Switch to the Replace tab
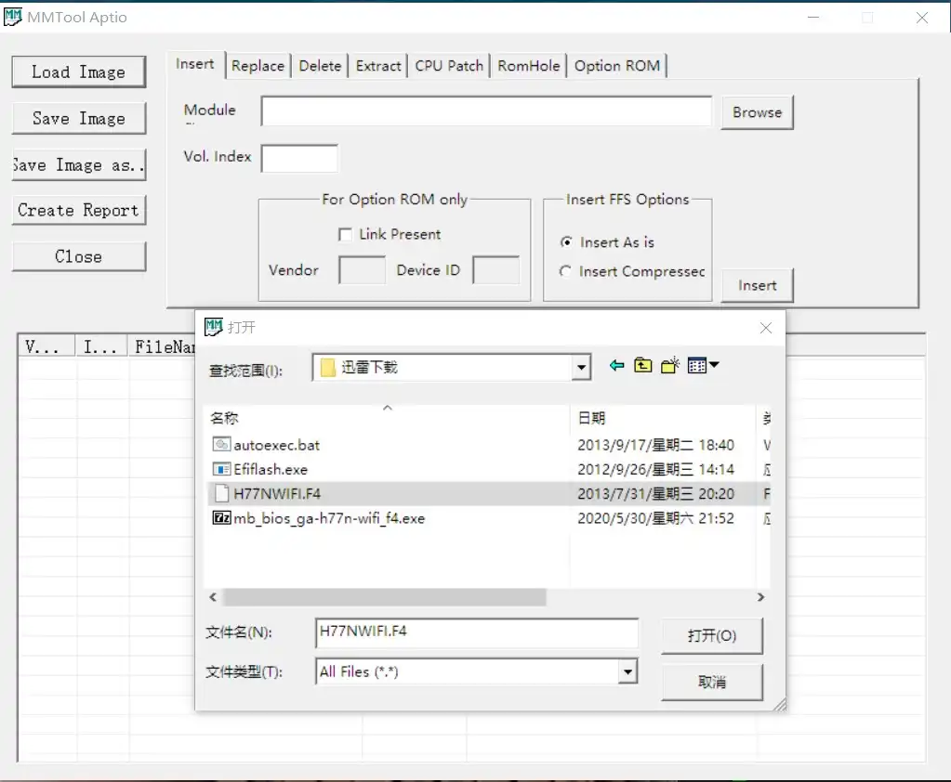The width and height of the screenshot is (951, 782). point(258,65)
